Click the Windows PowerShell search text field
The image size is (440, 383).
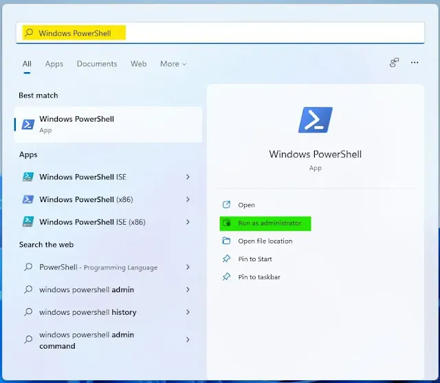[x=220, y=33]
